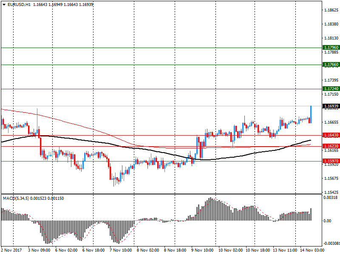Select the 1.16230 red support level label
The height and width of the screenshot is (255, 340).
(x=331, y=146)
